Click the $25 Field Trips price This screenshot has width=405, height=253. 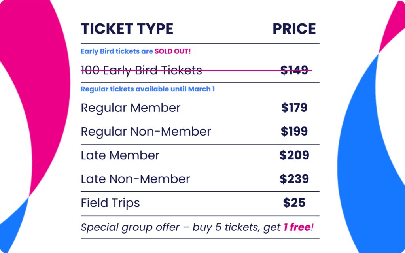294,203
